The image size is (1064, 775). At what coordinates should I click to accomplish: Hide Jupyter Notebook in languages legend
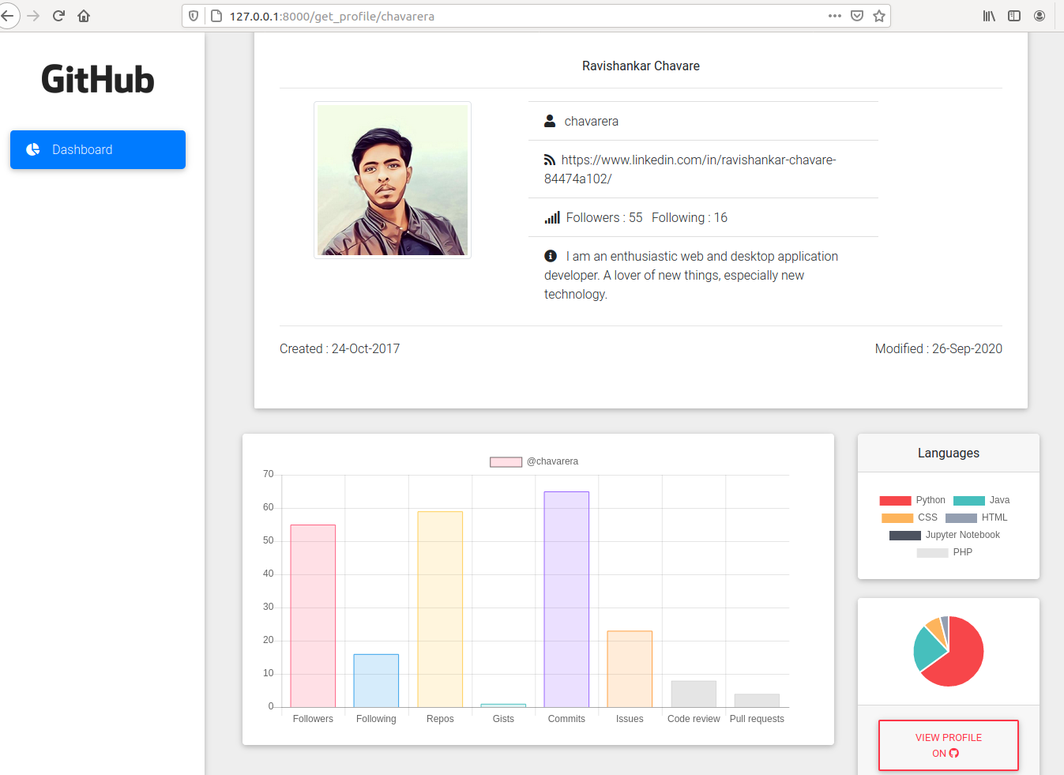click(945, 535)
